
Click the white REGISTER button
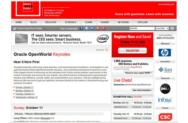(x=132, y=51)
